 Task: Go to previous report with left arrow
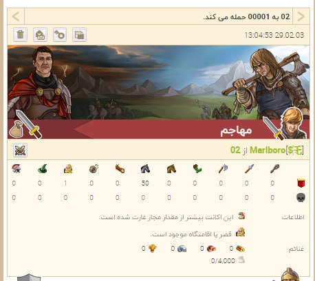coord(16,16)
